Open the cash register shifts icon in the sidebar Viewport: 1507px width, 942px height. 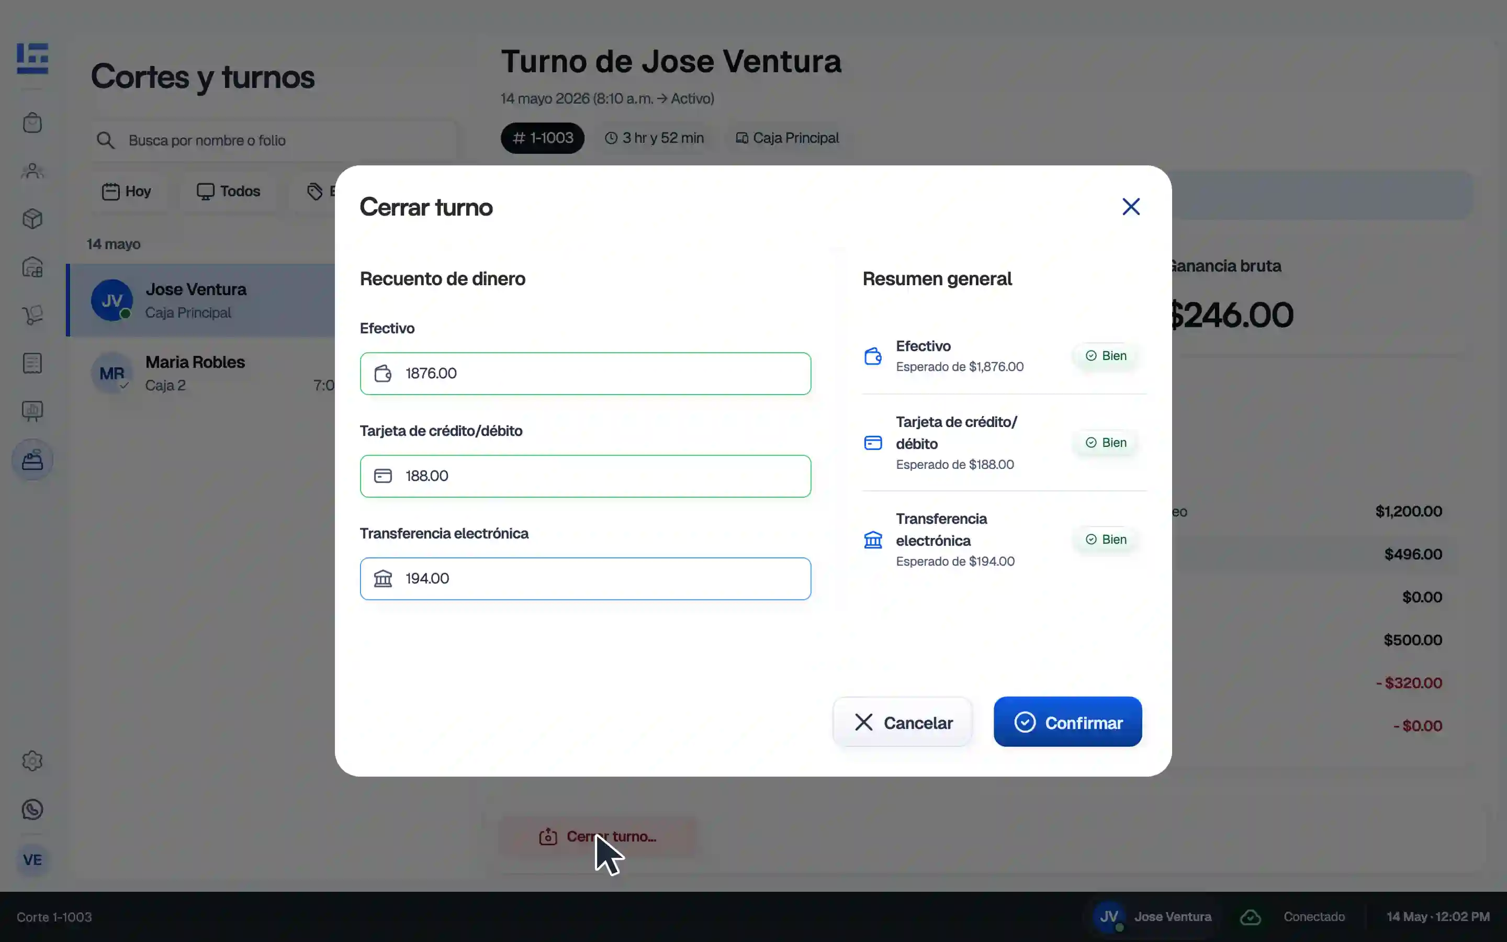(32, 460)
